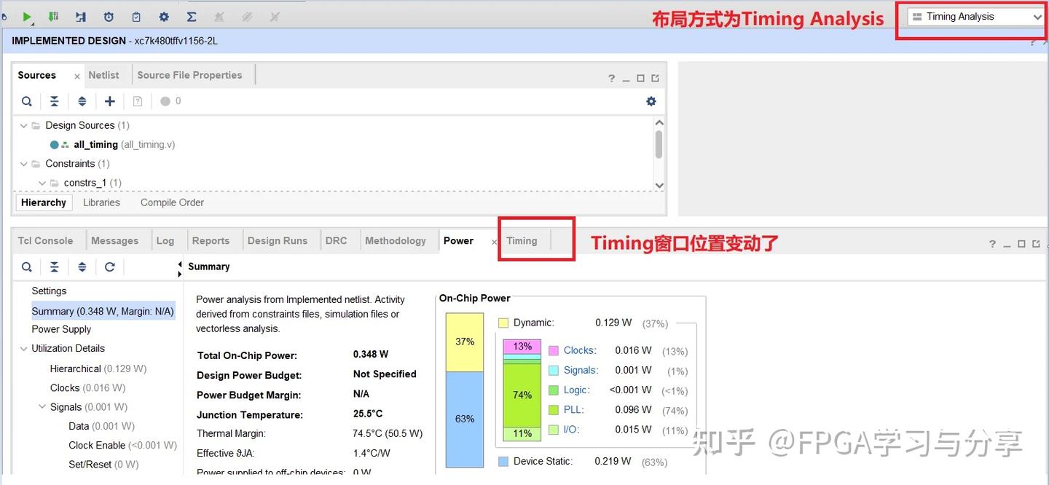Switch to the Timing tab
Image resolution: width=1049 pixels, height=485 pixels.
[522, 240]
